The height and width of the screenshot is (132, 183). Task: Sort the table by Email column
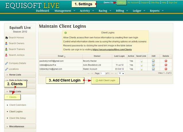click(61, 56)
